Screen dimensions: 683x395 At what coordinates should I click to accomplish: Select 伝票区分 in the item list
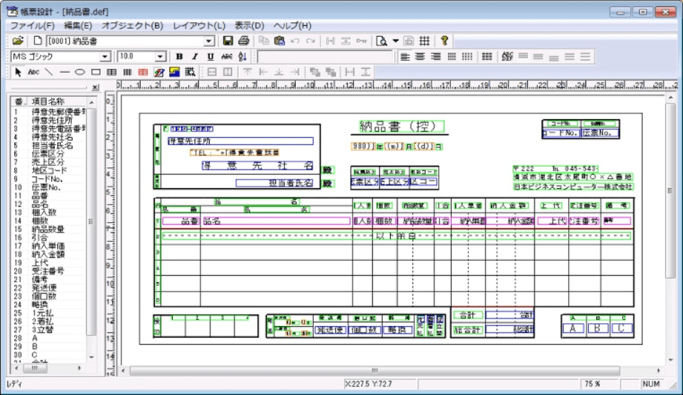[x=48, y=154]
